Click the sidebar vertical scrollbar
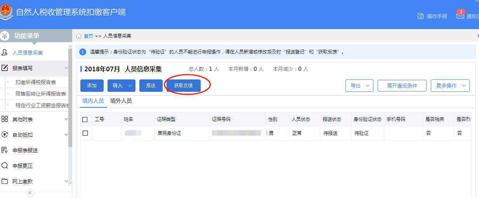The width and height of the screenshot is (479, 198). coord(70,97)
